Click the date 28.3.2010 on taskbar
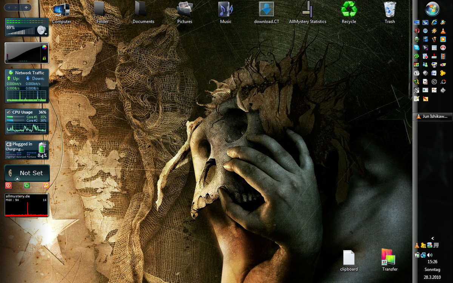 [432, 278]
